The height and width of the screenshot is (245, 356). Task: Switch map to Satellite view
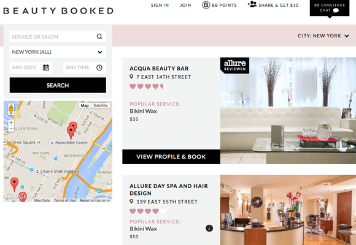coord(101,105)
